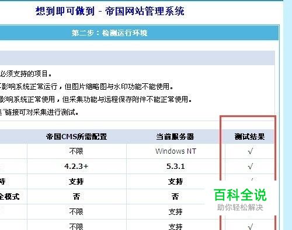Select the step header '第二步：检测运行环境'
Viewport: 292px width, 230px height.
(x=110, y=33)
